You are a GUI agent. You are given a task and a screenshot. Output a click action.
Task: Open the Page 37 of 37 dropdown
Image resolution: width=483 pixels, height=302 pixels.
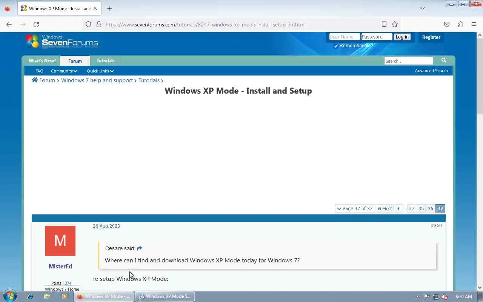(x=355, y=208)
